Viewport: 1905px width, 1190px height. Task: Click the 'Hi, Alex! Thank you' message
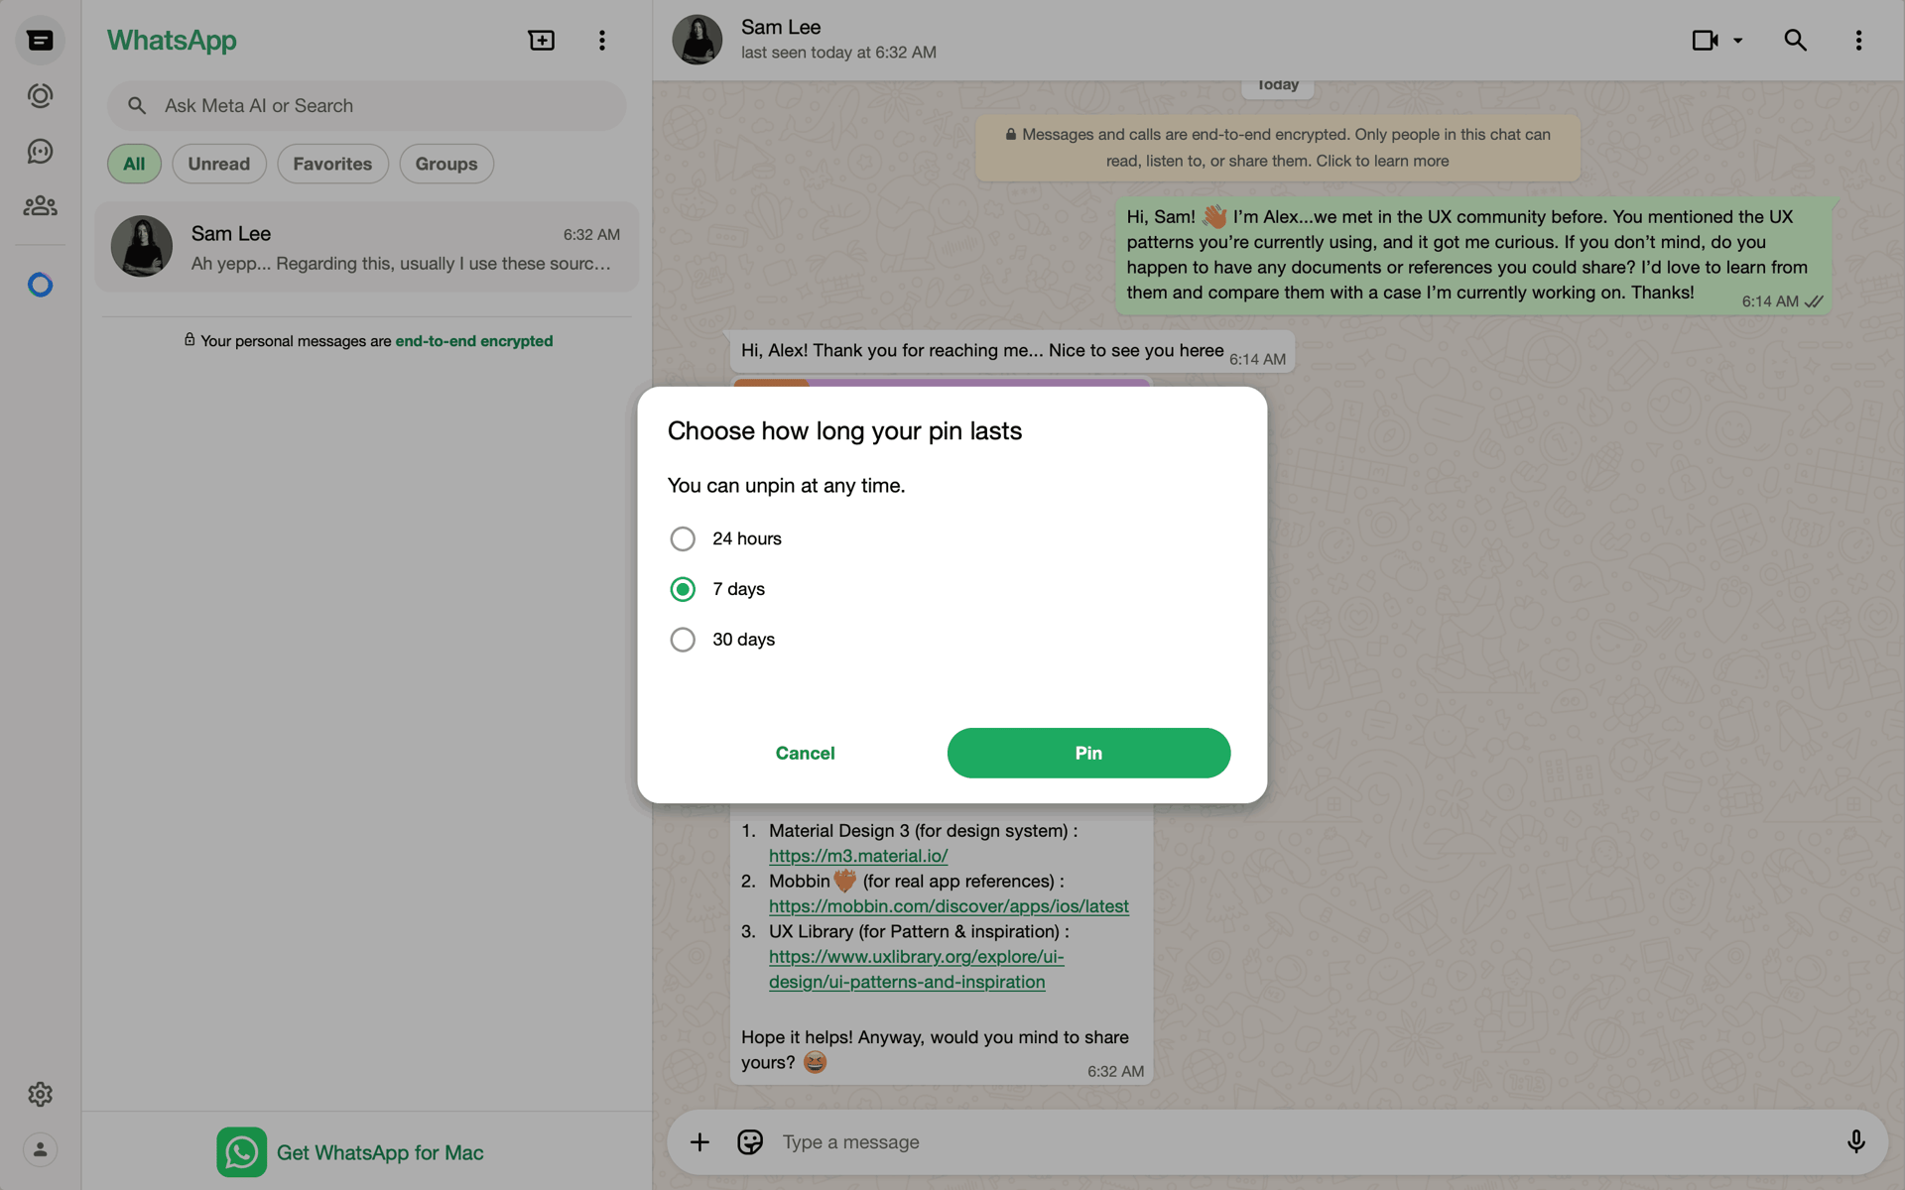(1012, 351)
